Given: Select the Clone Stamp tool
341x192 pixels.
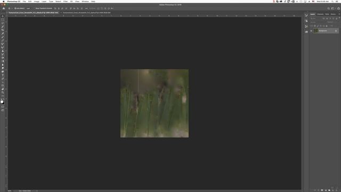Looking at the screenshot, I should 3,51.
